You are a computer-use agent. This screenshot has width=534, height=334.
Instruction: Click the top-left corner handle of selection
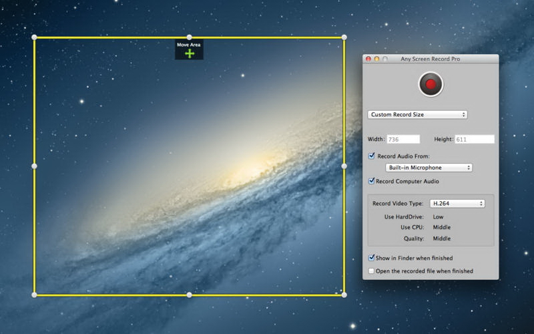click(x=34, y=37)
